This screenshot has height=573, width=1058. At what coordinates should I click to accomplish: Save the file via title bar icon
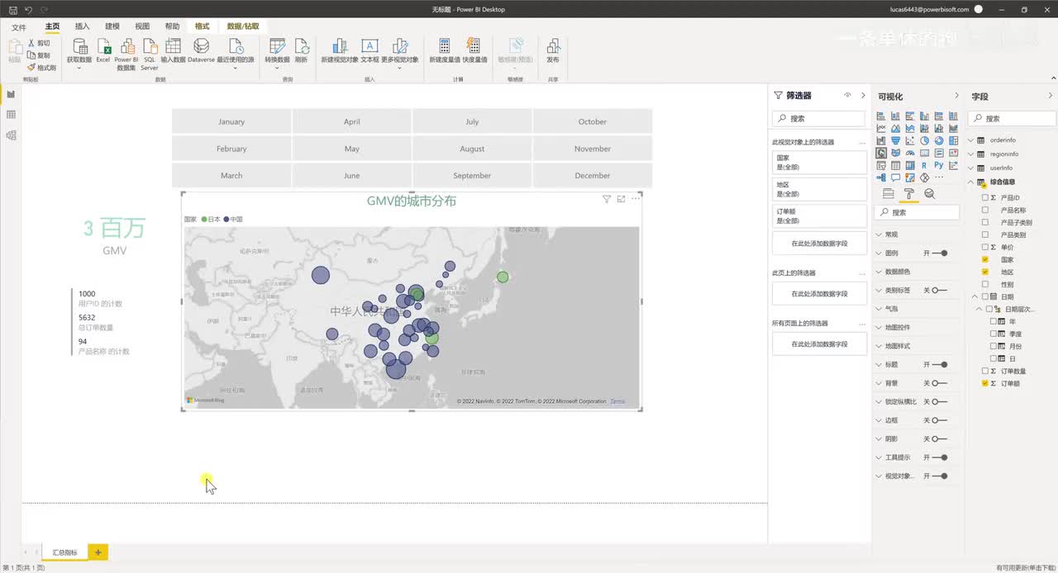[x=13, y=9]
